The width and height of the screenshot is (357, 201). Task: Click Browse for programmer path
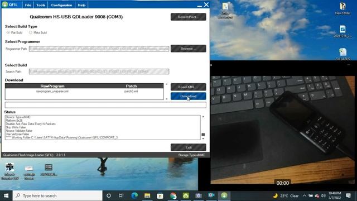(189, 49)
